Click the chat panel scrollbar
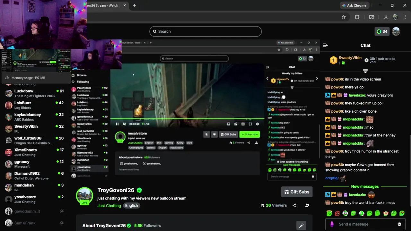Image resolution: width=411 pixels, height=231 pixels. click(409, 170)
